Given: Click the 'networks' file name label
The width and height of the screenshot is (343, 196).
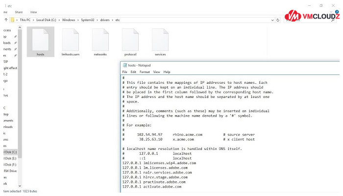Looking at the screenshot, I should tap(100, 54).
